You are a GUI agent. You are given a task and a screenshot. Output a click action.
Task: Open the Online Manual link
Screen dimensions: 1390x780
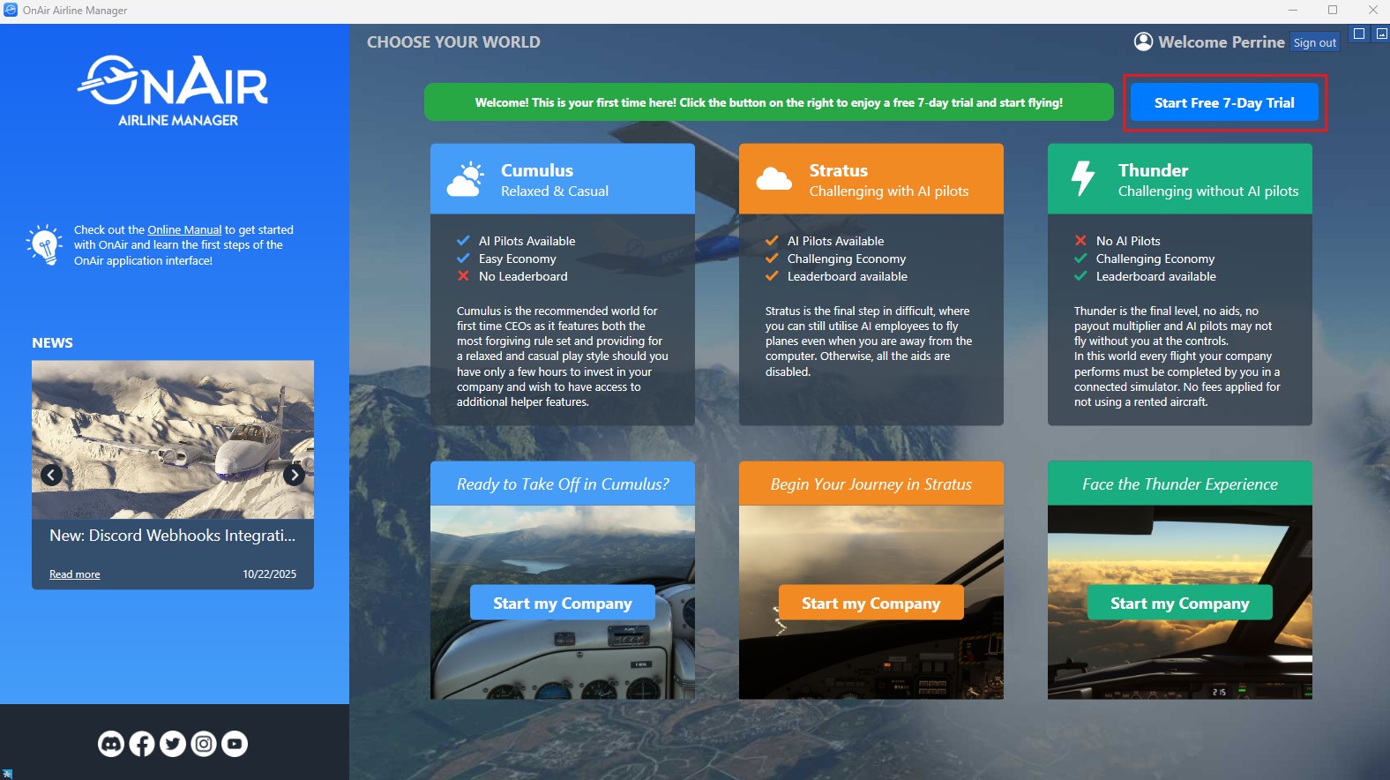pos(184,229)
